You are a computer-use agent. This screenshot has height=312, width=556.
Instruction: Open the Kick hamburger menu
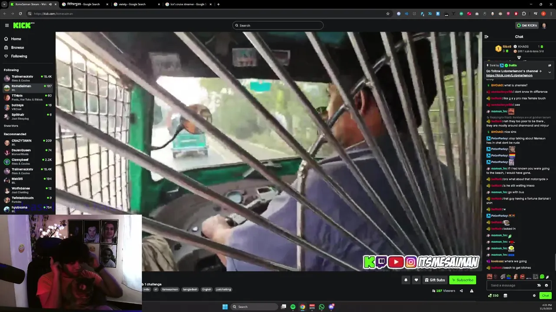tap(7, 26)
